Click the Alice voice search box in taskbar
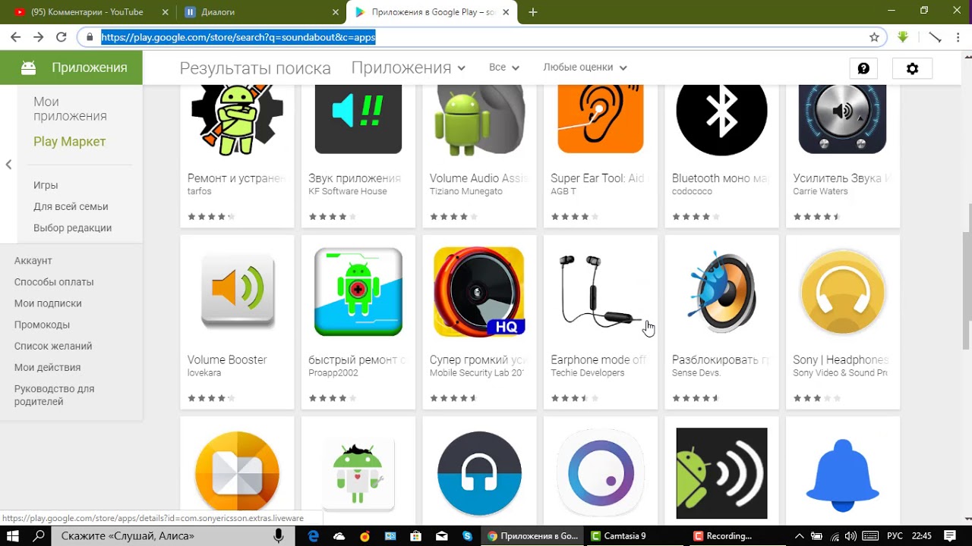Screen dimensions: 972x546 tap(172, 535)
